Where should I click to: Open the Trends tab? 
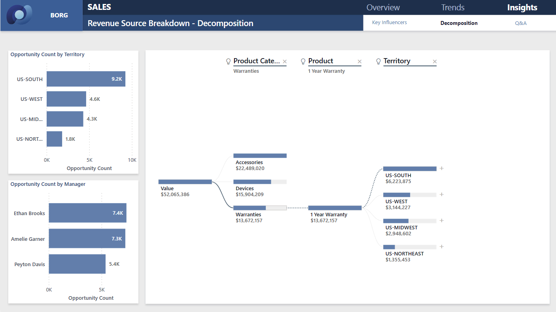click(x=453, y=8)
